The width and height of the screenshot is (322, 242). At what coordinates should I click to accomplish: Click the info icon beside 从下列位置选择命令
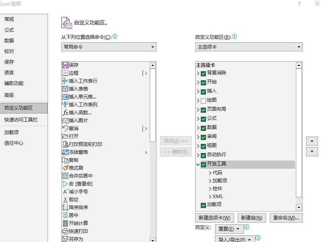click(115, 36)
